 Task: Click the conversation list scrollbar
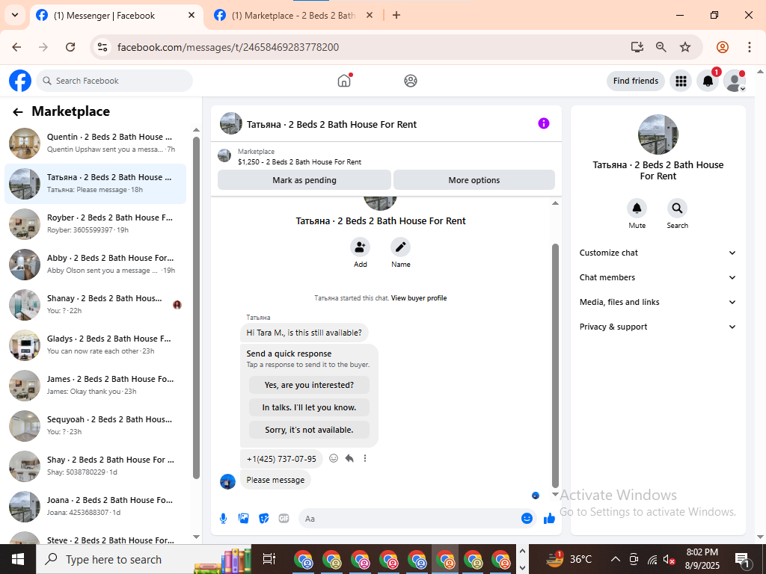tap(196, 307)
